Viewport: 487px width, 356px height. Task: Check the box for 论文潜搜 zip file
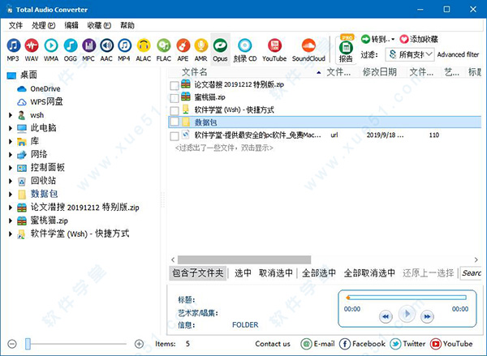tap(175, 85)
